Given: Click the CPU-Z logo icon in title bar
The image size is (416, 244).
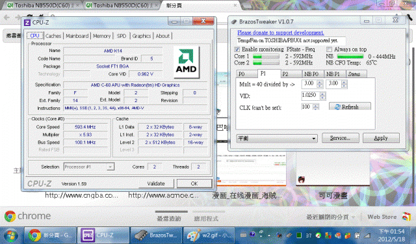Looking at the screenshot, I should coord(27,23).
